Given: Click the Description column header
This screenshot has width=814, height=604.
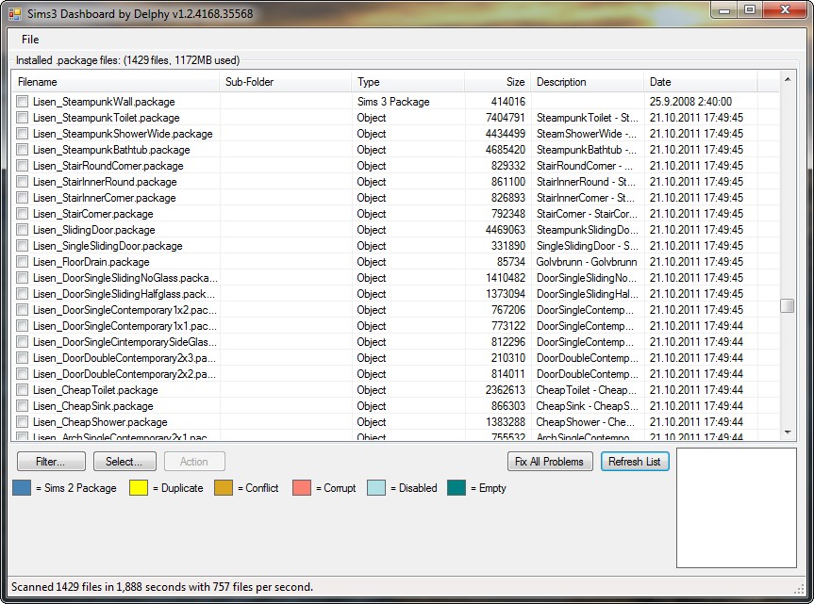Looking at the screenshot, I should (x=587, y=82).
